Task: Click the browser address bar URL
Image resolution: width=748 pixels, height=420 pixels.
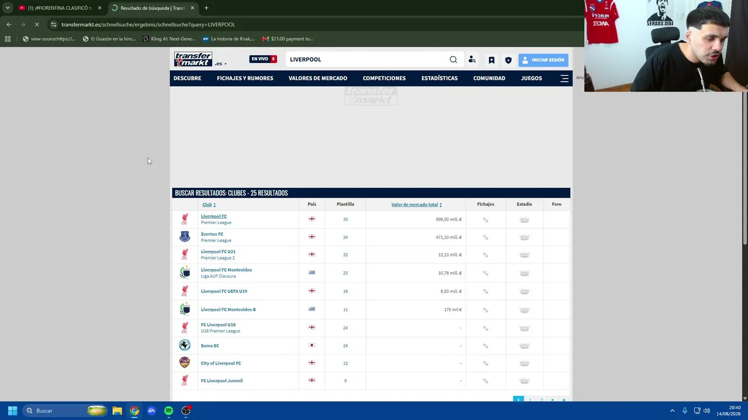Action: [148, 24]
